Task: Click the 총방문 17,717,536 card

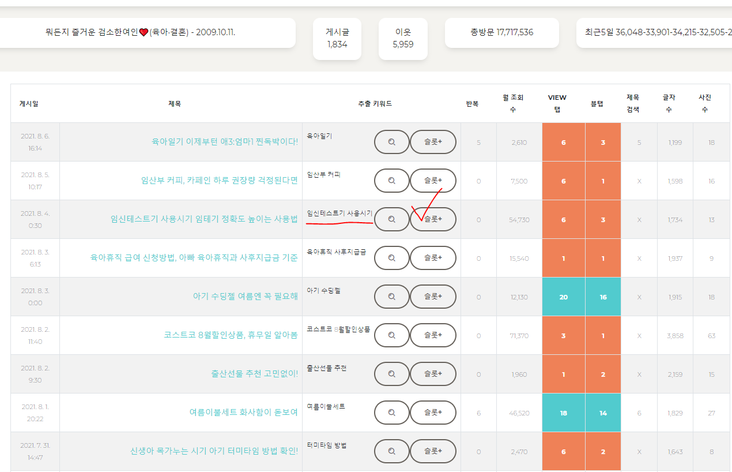Action: pyautogui.click(x=502, y=33)
